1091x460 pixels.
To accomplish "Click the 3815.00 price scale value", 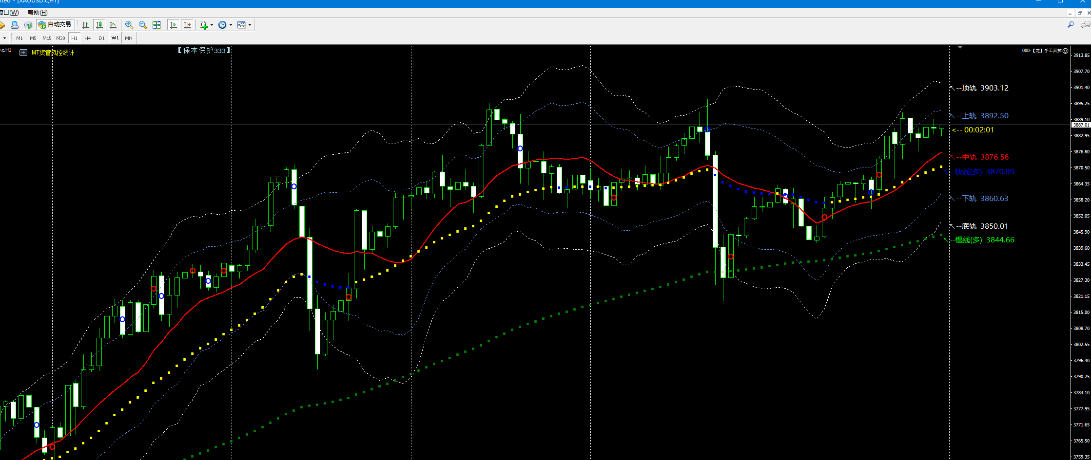I will click(1081, 313).
